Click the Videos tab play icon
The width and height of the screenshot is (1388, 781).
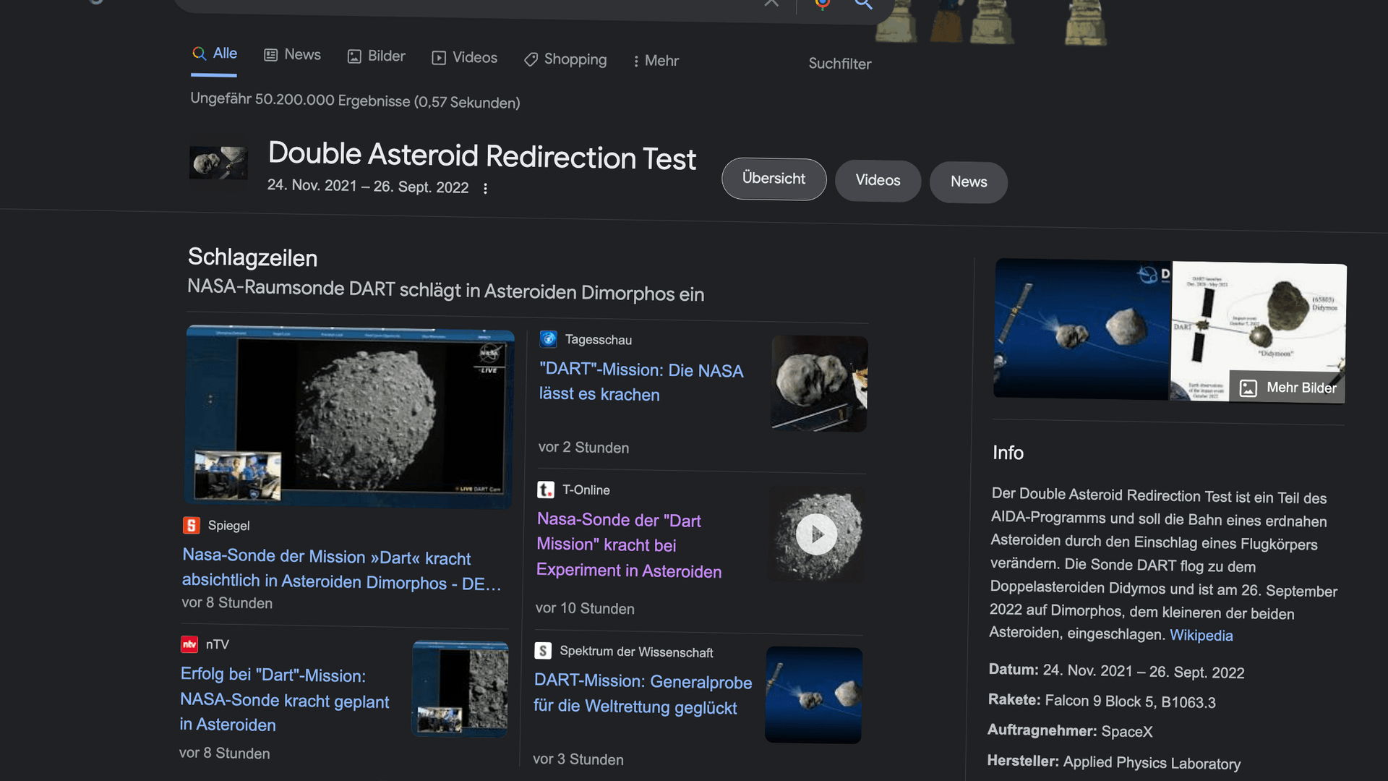point(439,58)
